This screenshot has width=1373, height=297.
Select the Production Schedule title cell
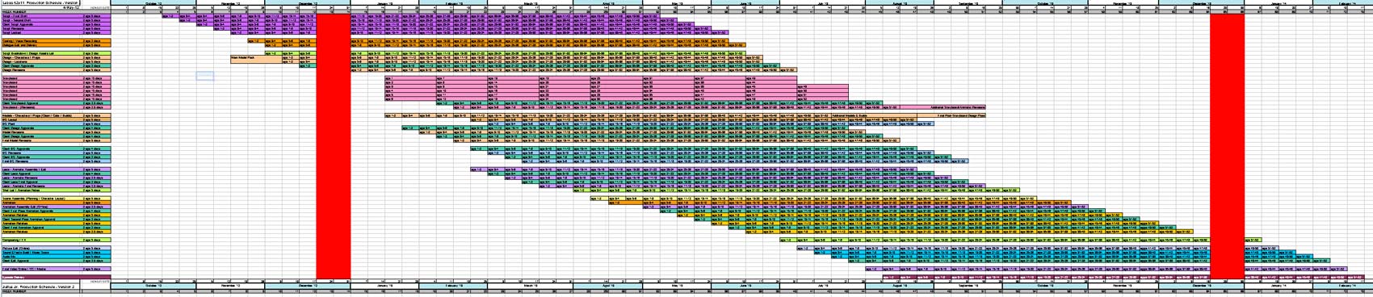[40, 2]
